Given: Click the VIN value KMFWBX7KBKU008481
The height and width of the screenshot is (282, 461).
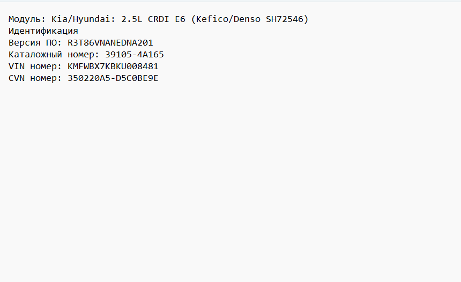Looking at the screenshot, I should (113, 66).
